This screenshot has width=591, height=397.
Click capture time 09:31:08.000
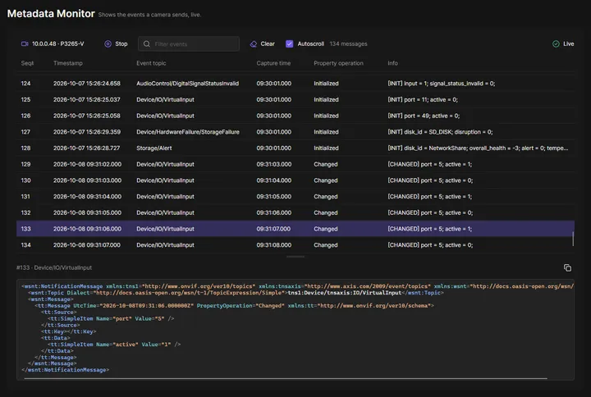point(273,245)
